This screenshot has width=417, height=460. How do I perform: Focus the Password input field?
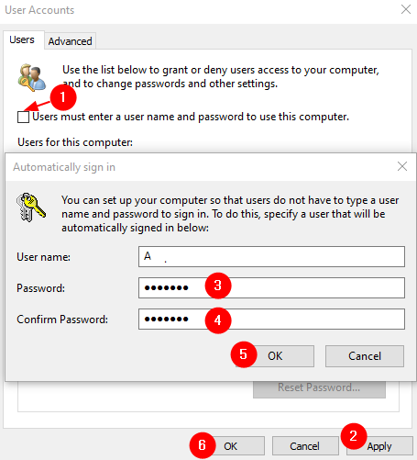click(x=271, y=287)
